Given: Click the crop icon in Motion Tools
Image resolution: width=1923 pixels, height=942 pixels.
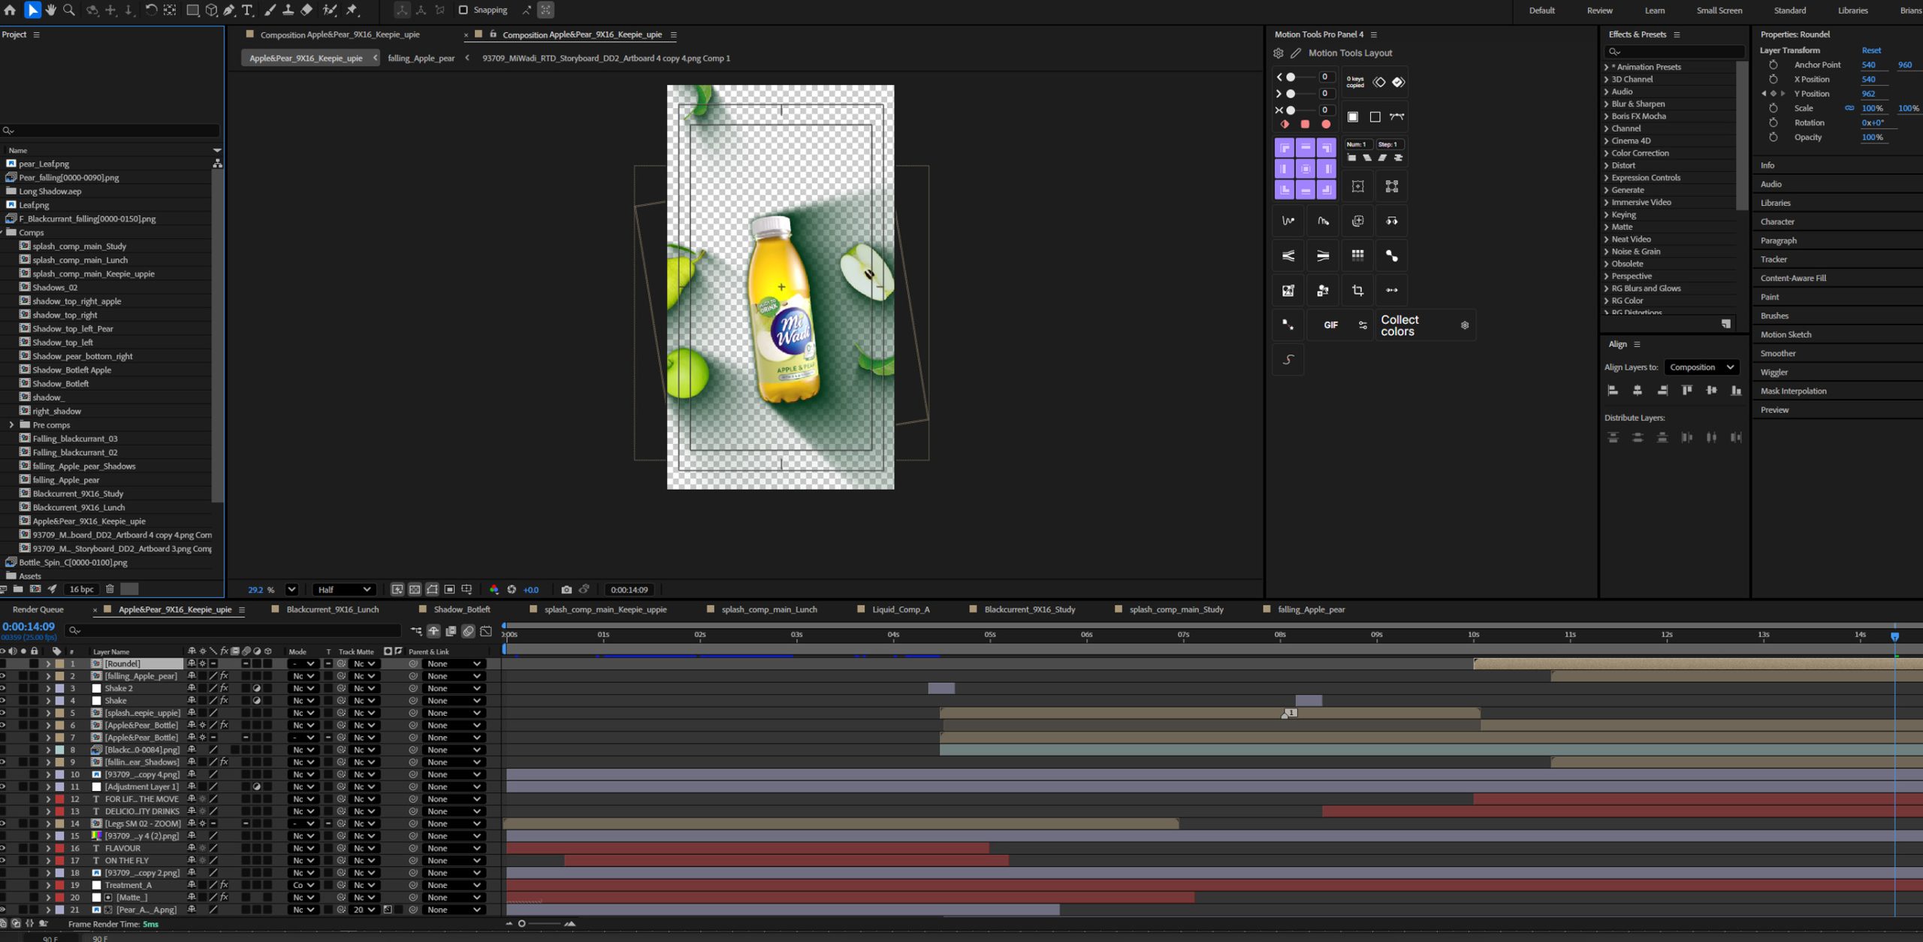Looking at the screenshot, I should (1357, 290).
